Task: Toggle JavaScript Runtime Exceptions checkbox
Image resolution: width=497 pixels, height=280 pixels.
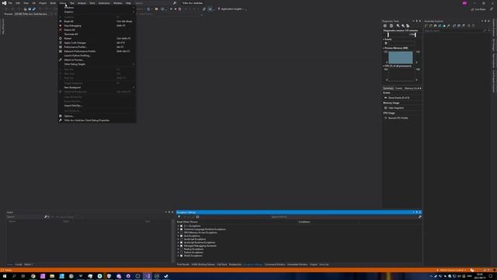Action: point(181,243)
